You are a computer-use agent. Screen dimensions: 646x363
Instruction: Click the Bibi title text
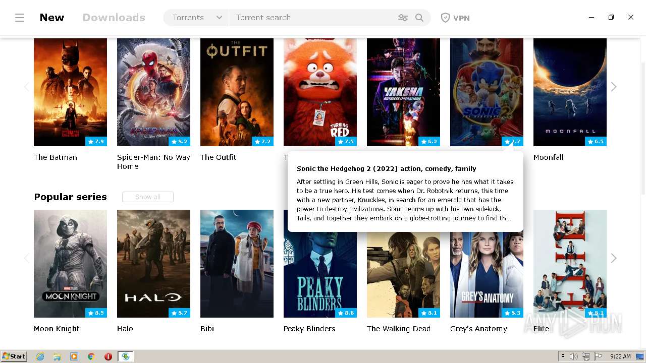pyautogui.click(x=207, y=329)
